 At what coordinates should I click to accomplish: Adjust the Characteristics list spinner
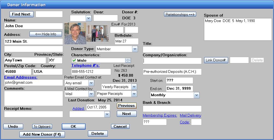point(128,60)
